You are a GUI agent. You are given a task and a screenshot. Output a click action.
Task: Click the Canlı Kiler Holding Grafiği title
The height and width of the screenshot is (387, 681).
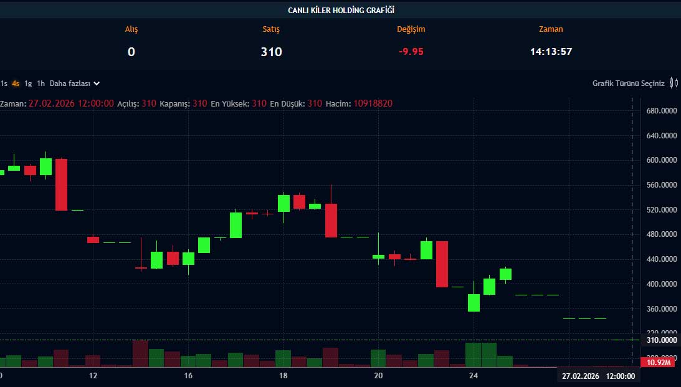click(341, 10)
